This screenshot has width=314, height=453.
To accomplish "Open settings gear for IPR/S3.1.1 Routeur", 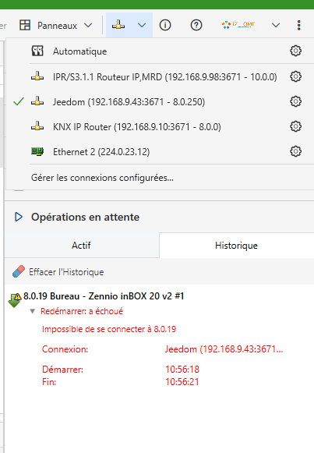I will click(x=295, y=76).
